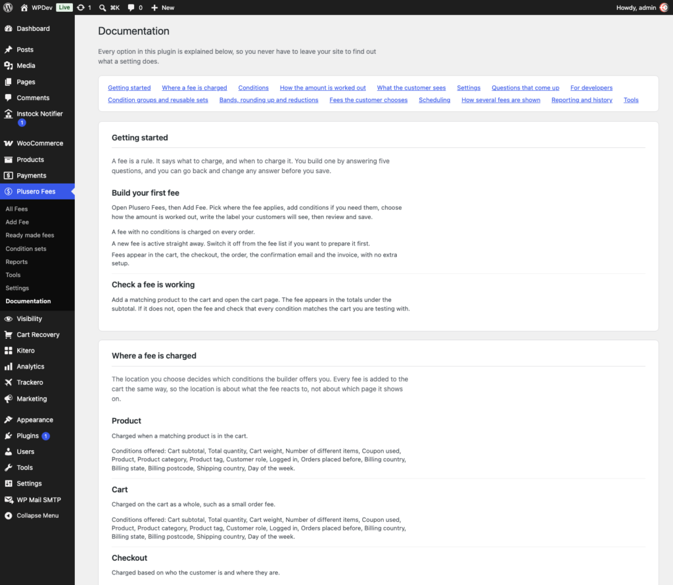Open What the customer sees link
The height and width of the screenshot is (585, 673).
tap(411, 88)
